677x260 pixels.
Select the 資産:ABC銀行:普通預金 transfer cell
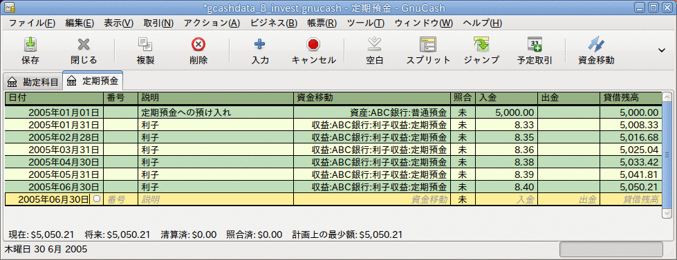coord(372,113)
